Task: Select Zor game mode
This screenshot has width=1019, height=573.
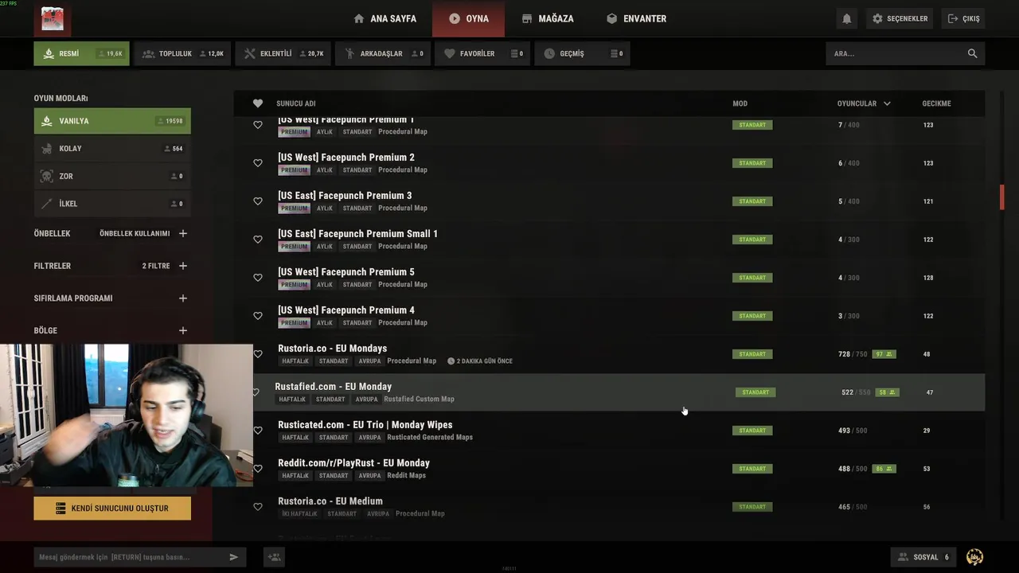Action: pyautogui.click(x=112, y=176)
